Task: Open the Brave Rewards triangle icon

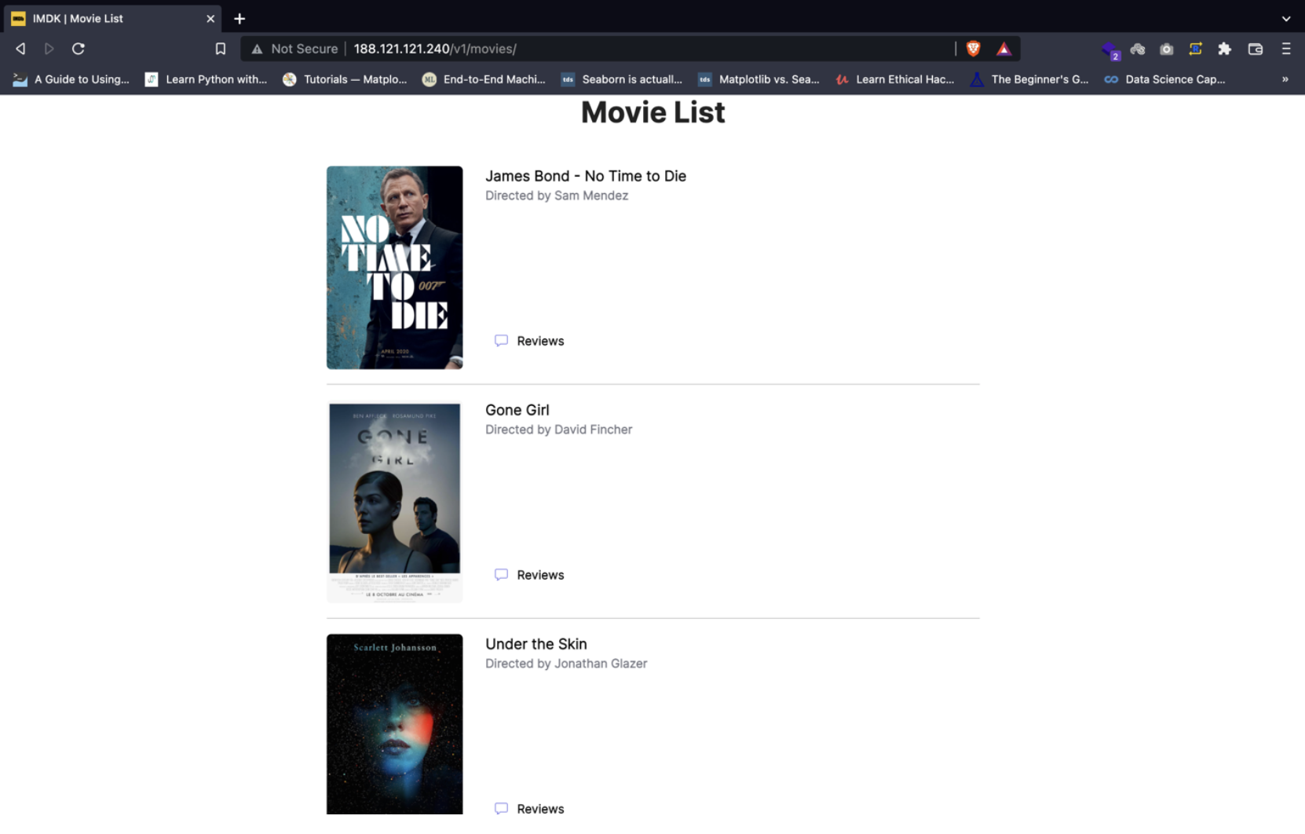Action: pyautogui.click(x=1003, y=49)
